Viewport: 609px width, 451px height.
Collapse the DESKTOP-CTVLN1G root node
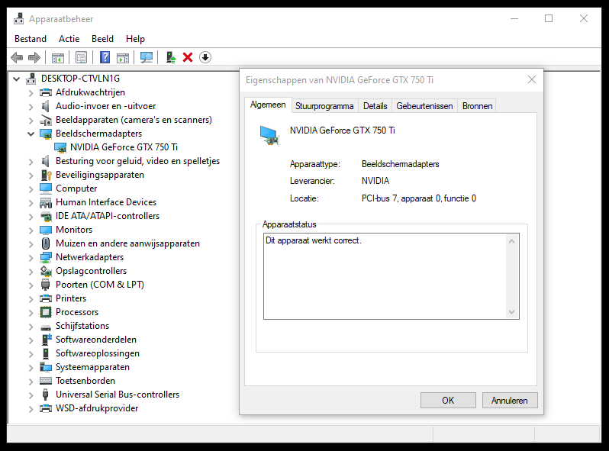16,79
